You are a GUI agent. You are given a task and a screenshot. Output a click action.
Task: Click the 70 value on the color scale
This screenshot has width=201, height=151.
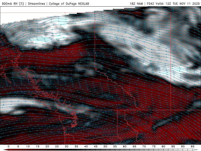coord(144,146)
